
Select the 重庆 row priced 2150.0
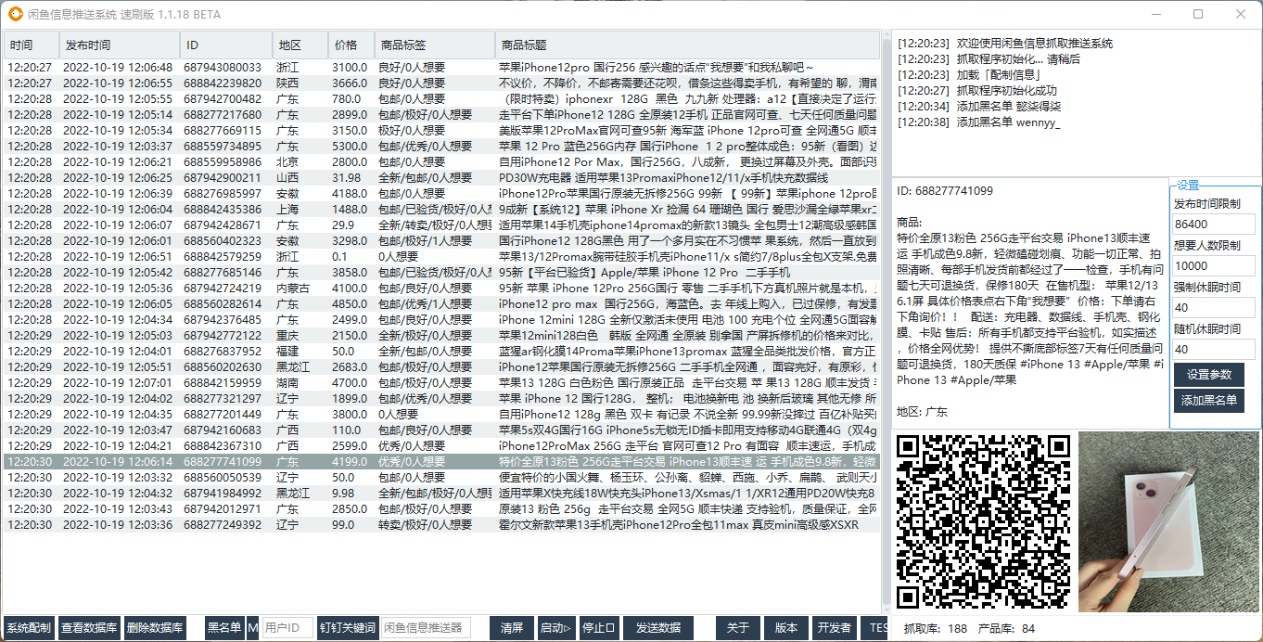(441, 336)
